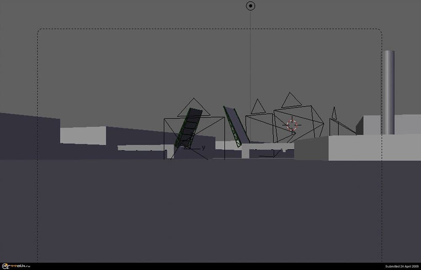Select the tall cylinder tower
Viewport: 421px width, 270px height.
point(388,92)
